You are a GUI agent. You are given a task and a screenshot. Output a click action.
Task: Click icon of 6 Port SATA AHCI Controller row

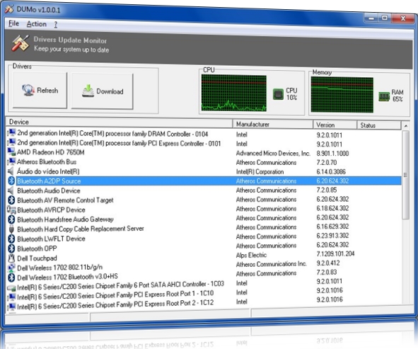[x=11, y=287]
